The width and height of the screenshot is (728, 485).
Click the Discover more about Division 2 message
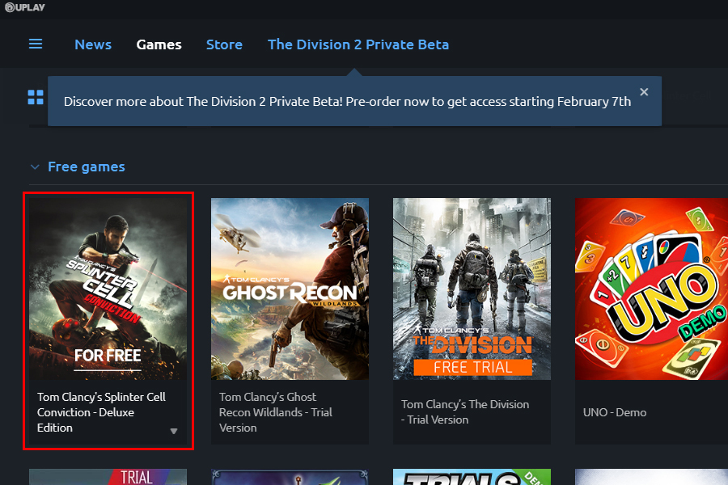coord(347,101)
